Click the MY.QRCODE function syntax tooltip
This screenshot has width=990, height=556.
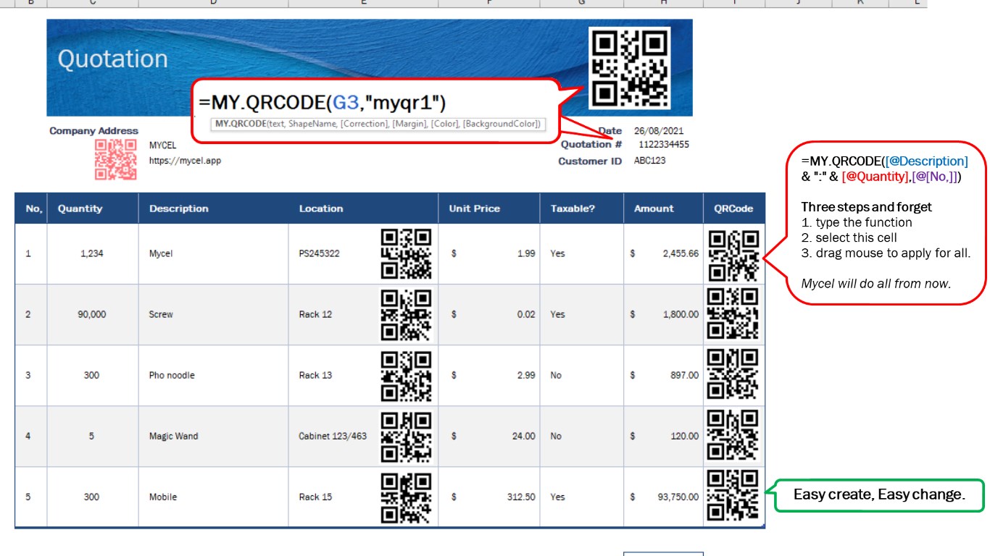(378, 124)
